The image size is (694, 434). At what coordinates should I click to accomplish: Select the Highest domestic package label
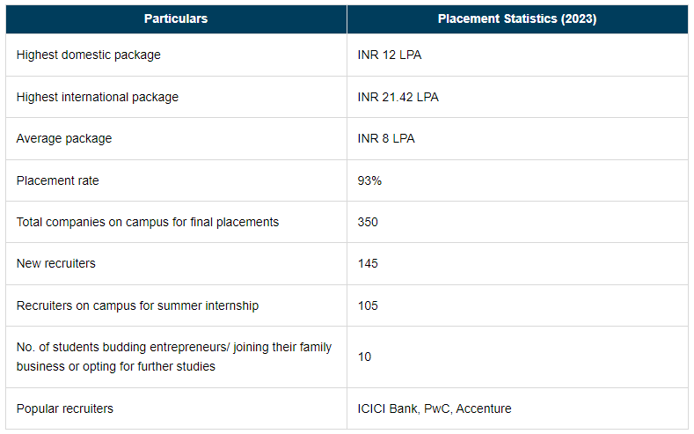pos(89,55)
